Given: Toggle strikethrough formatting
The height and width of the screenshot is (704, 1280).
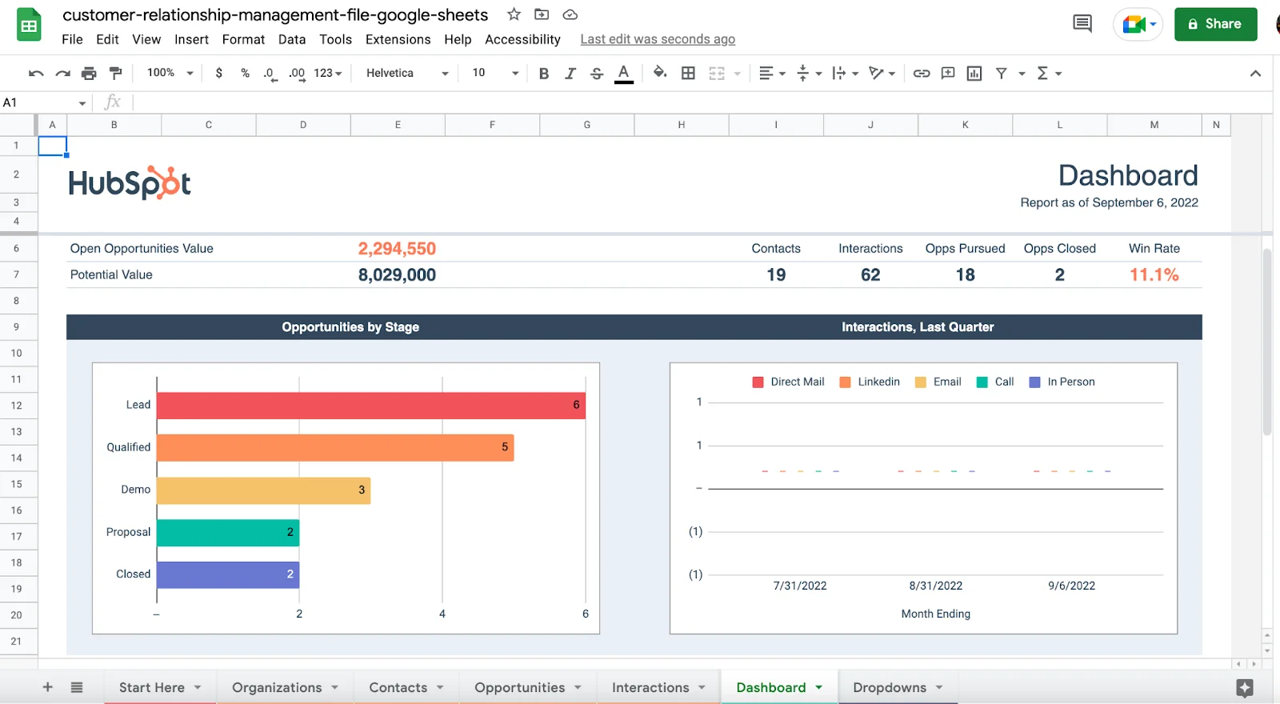Looking at the screenshot, I should pos(597,74).
